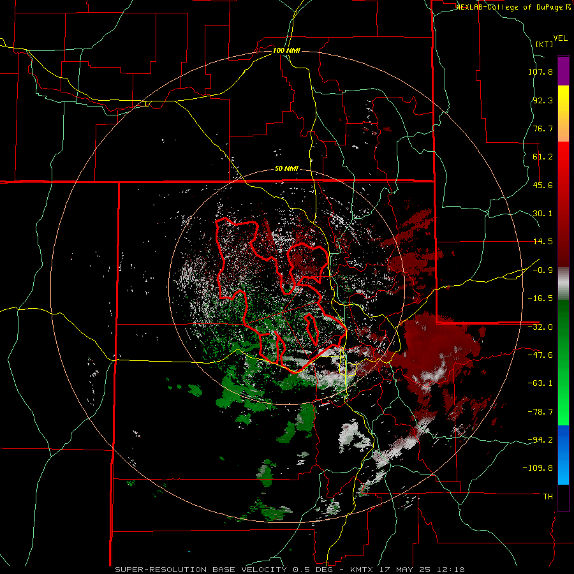The width and height of the screenshot is (574, 574).
Task: Click the -94.2 velocity scale value
Action: click(x=540, y=440)
